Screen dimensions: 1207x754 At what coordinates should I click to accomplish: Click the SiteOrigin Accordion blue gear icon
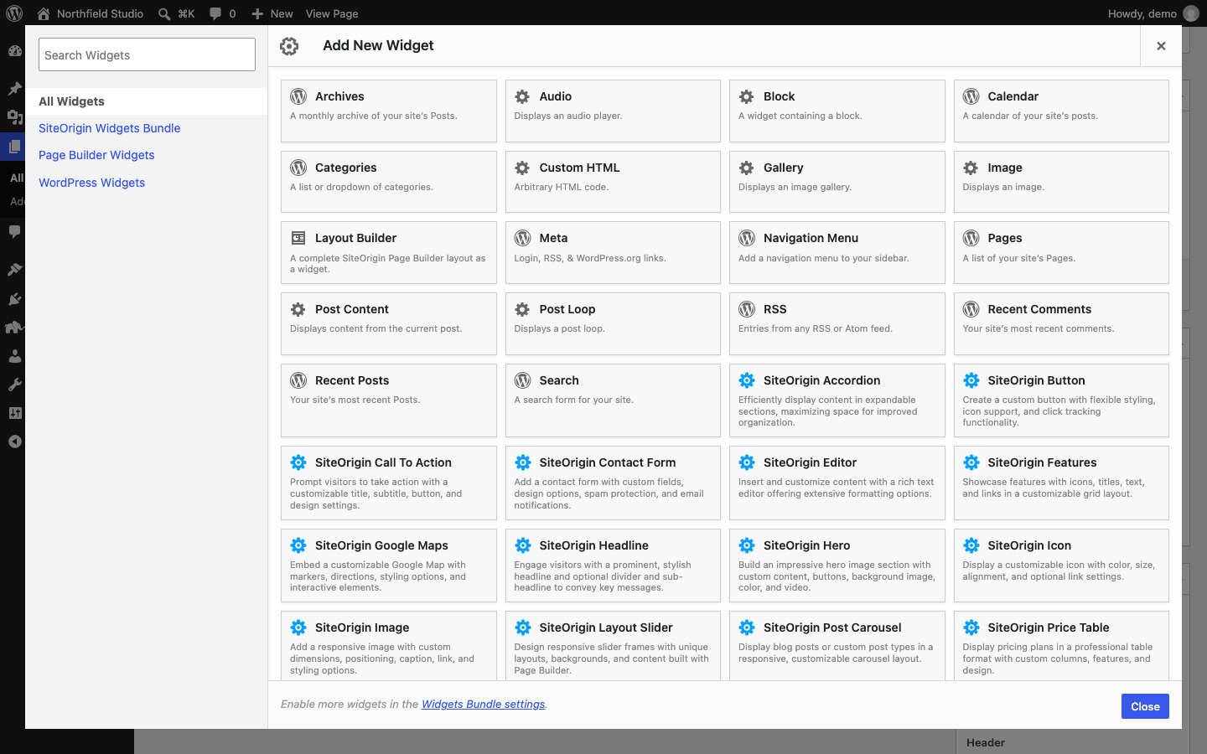pyautogui.click(x=747, y=380)
